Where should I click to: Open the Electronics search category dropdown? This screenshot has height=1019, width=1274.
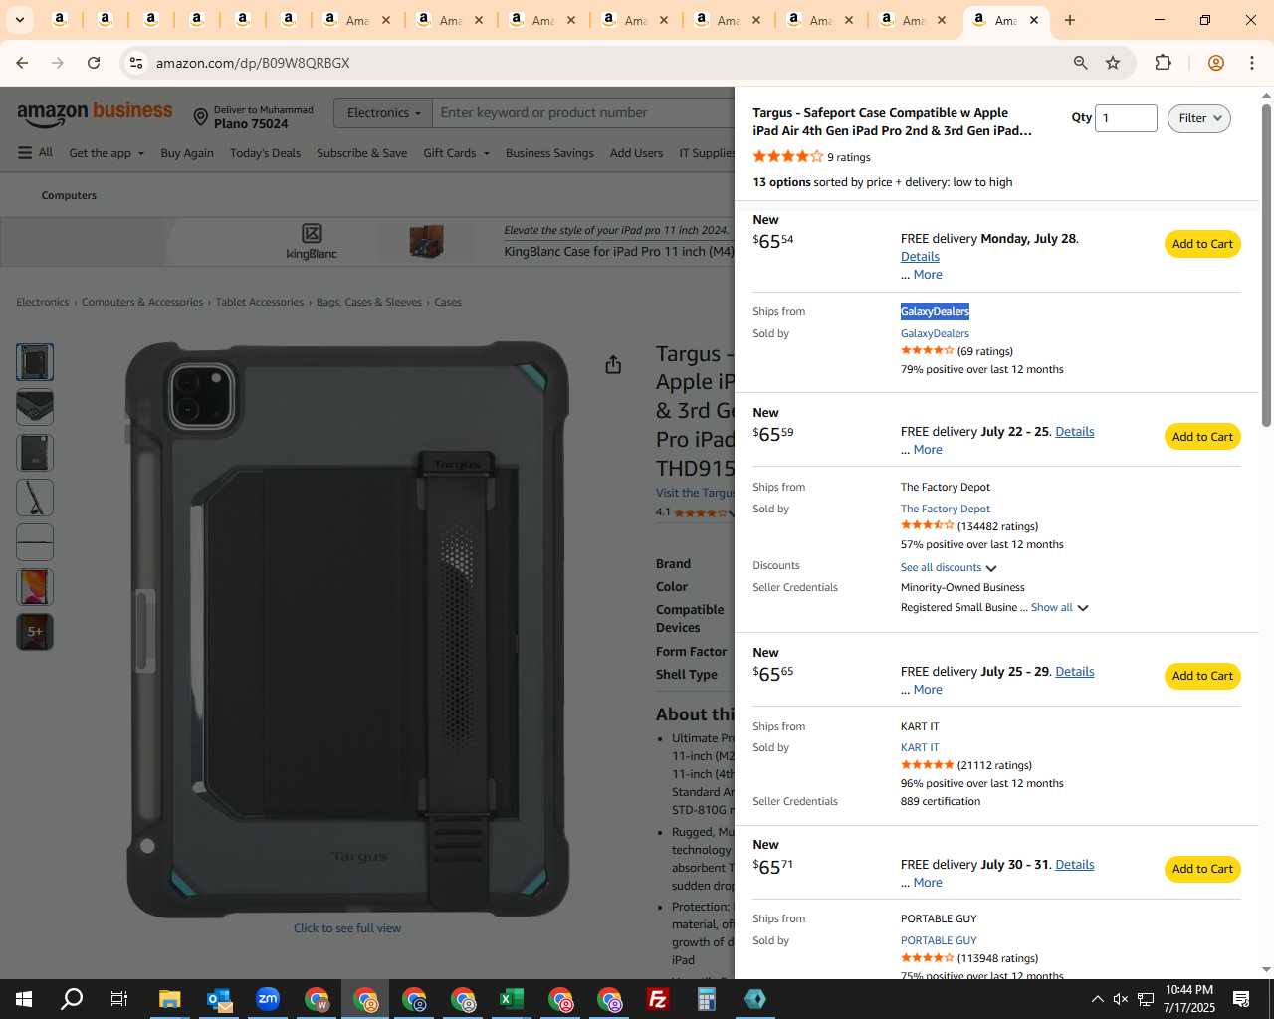point(383,112)
